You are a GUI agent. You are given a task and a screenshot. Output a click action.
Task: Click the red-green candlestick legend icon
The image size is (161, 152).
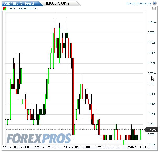click(5, 9)
